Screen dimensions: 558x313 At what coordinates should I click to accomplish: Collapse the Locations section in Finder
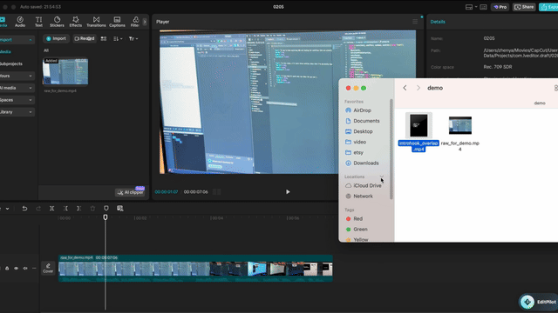382,176
